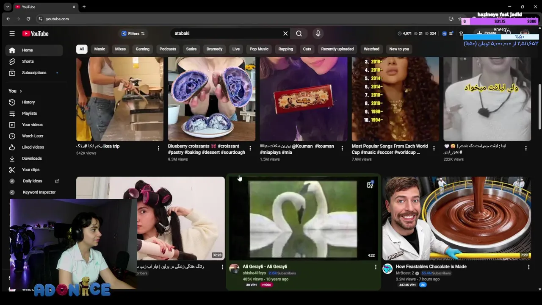This screenshot has height=305, width=542.
Task: Click the vidIQ trophy icon
Action: coord(461,33)
